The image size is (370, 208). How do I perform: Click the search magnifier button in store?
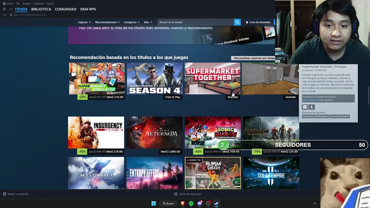[237, 22]
